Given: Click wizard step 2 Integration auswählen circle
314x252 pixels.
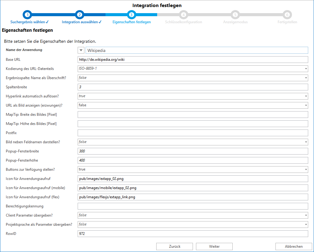Looking at the screenshot, I should (79, 15).
